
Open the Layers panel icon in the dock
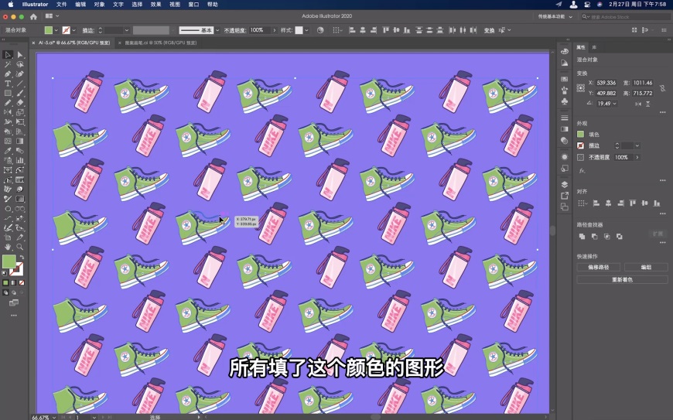(x=565, y=184)
